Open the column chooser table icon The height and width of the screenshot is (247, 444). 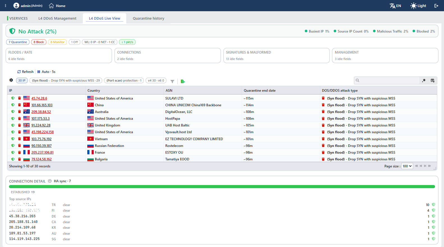pos(432,80)
